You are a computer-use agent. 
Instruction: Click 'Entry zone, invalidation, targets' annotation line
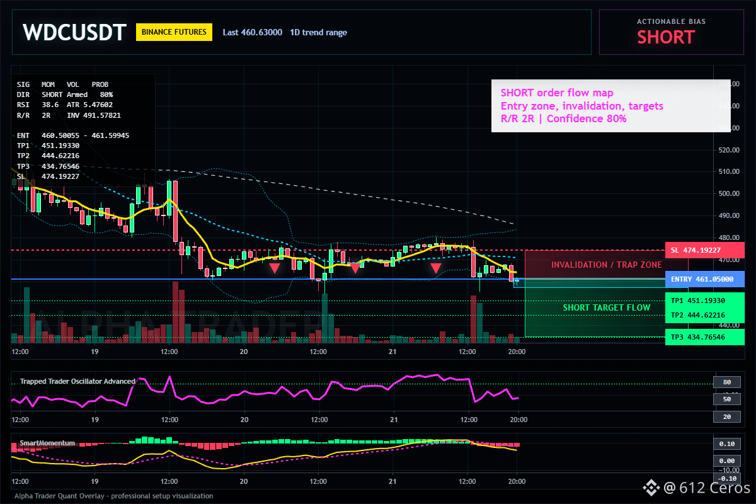581,106
